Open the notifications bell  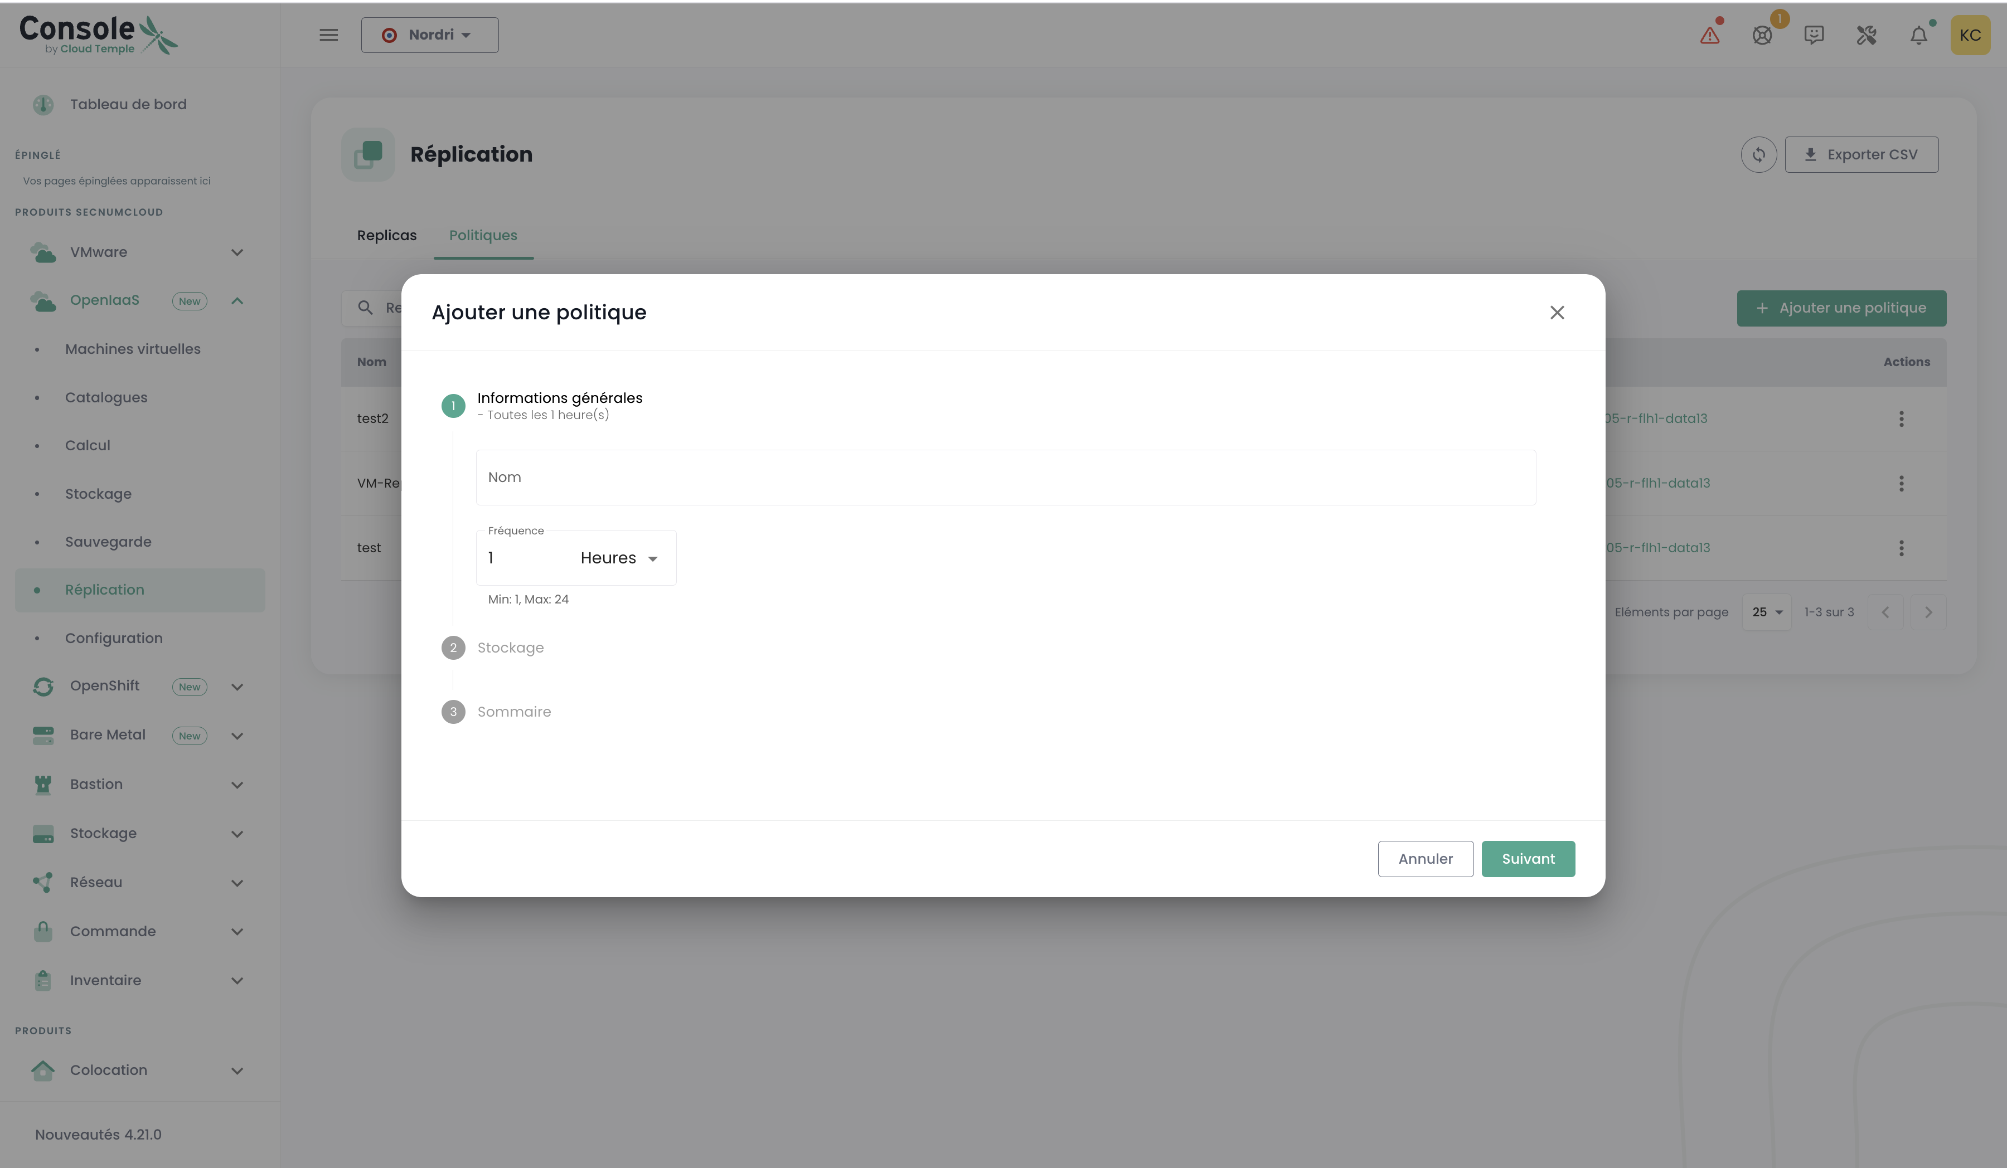1918,35
